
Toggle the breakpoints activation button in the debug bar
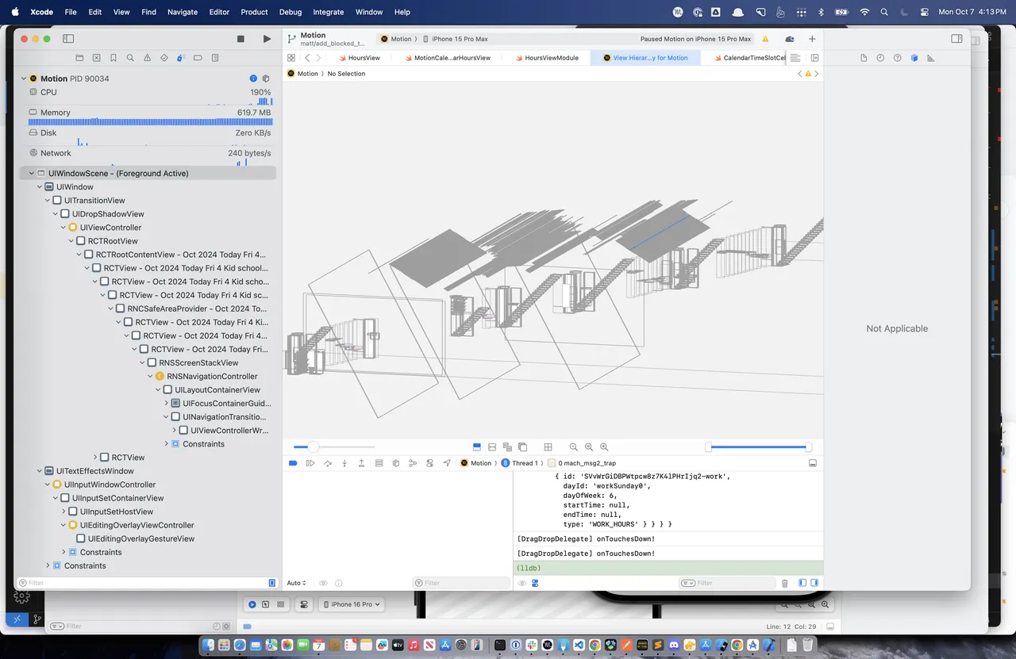tap(293, 463)
